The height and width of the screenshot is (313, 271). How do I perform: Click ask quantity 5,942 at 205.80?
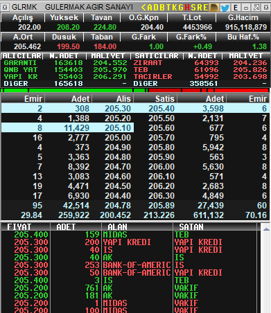tap(213, 147)
